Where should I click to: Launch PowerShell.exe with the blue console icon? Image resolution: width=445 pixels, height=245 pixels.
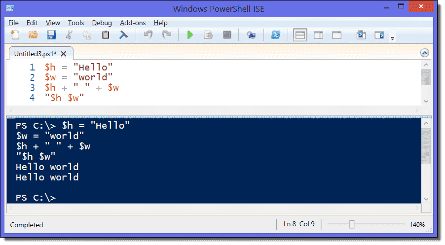(276, 35)
